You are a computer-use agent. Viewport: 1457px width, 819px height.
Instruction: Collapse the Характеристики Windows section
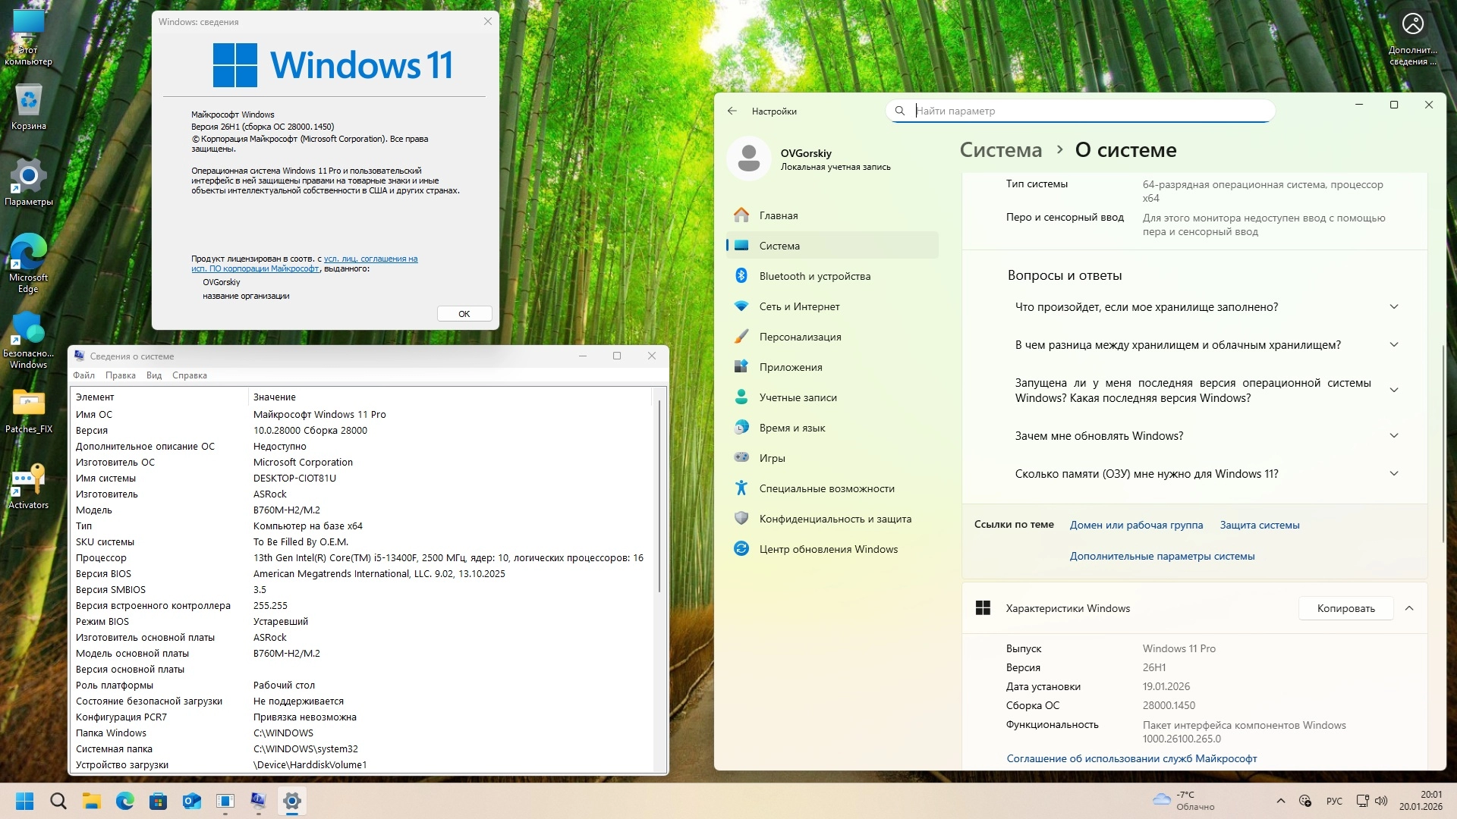1410,607
